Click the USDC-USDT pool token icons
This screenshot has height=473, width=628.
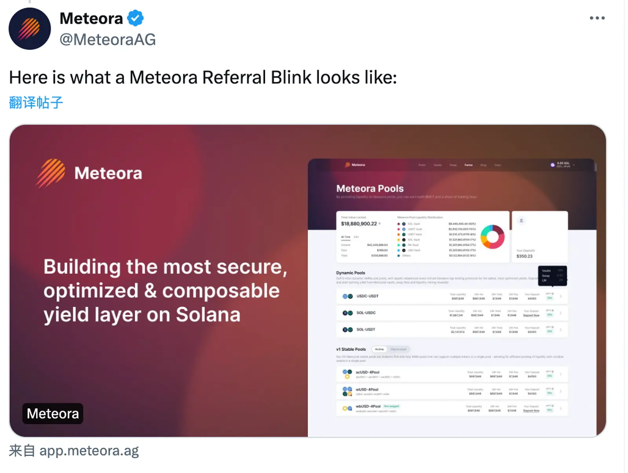pos(347,297)
